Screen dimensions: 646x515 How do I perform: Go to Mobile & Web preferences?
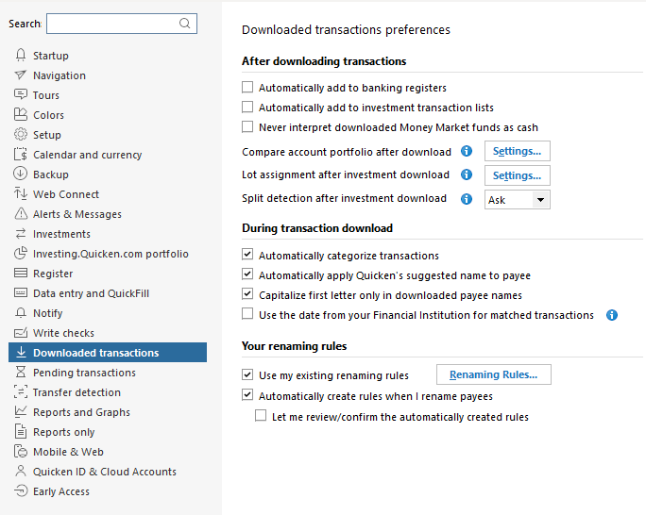tap(68, 452)
